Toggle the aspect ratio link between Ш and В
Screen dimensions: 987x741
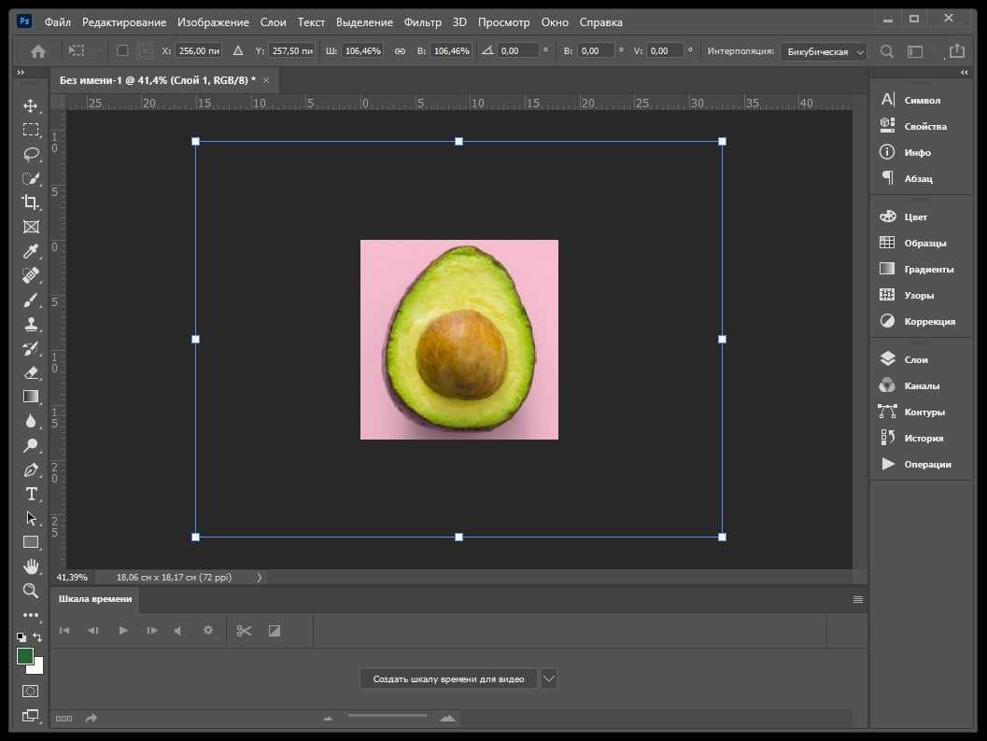click(400, 51)
